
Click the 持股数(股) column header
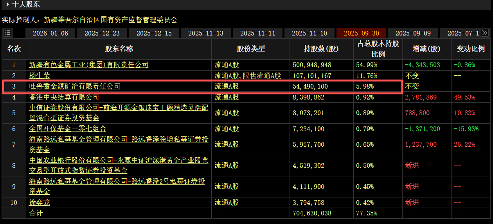click(322, 49)
